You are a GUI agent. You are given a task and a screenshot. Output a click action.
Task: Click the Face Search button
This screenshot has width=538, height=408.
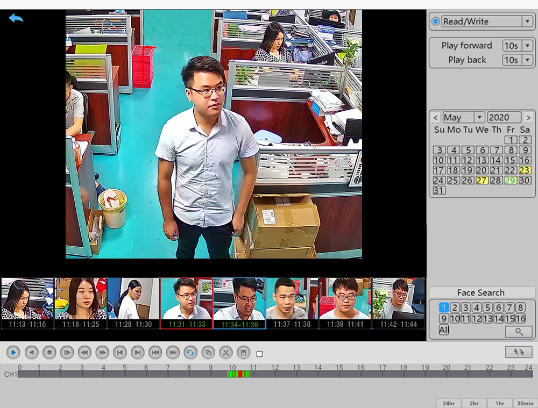click(x=481, y=292)
